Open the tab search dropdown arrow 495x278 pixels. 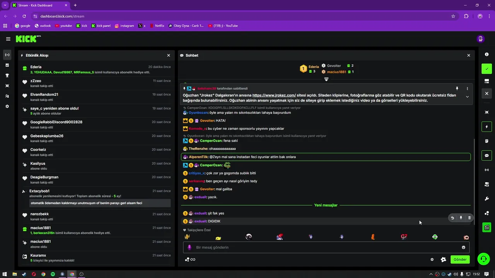(x=5, y=5)
